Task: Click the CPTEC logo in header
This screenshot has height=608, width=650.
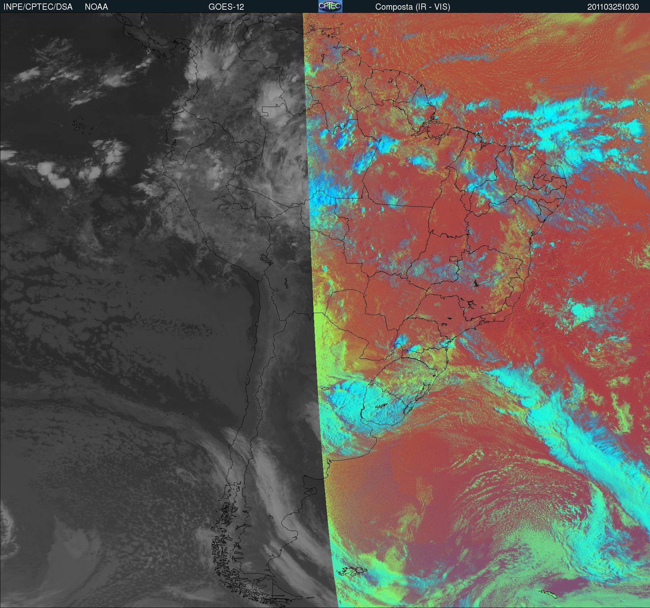Action: 330,6
